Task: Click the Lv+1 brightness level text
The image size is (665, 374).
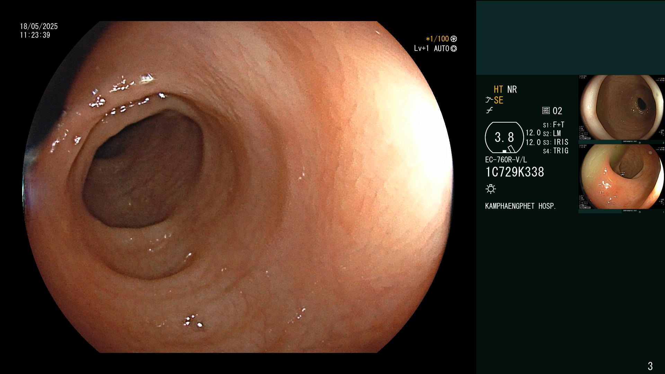Action: tap(421, 48)
